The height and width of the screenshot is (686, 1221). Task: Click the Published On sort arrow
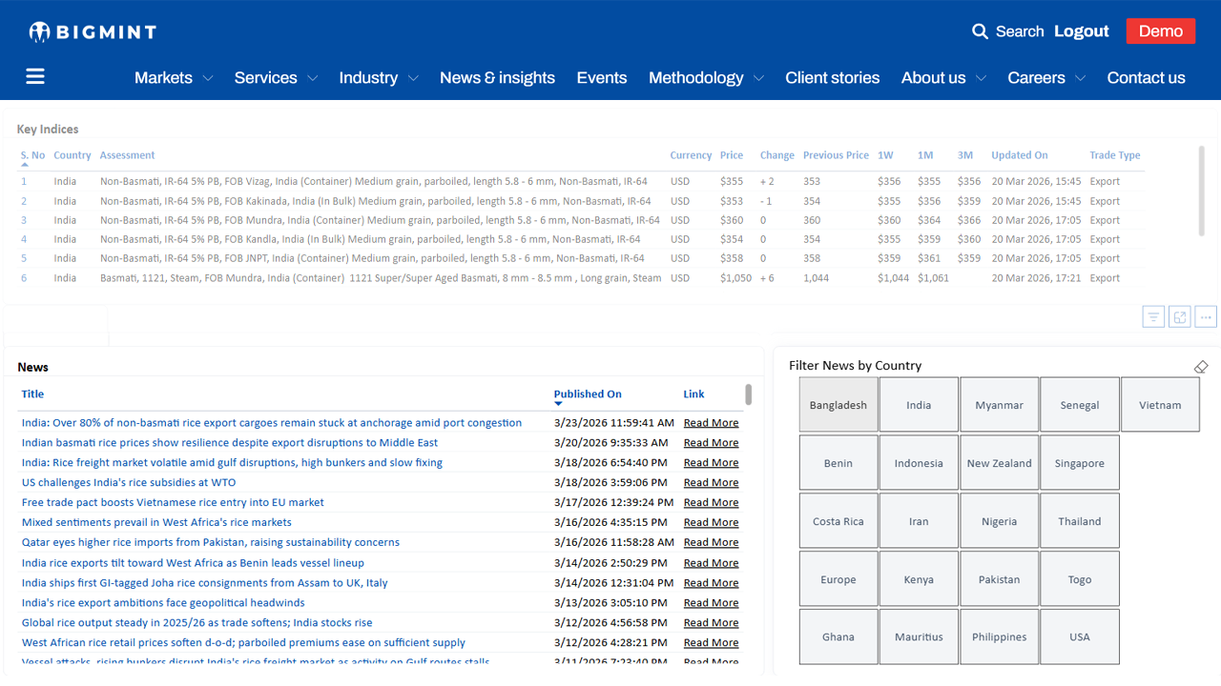pos(558,404)
